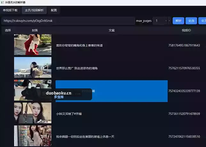Click the 全不选 button right of 全选
The height and width of the screenshot is (147, 206).
click(202, 21)
